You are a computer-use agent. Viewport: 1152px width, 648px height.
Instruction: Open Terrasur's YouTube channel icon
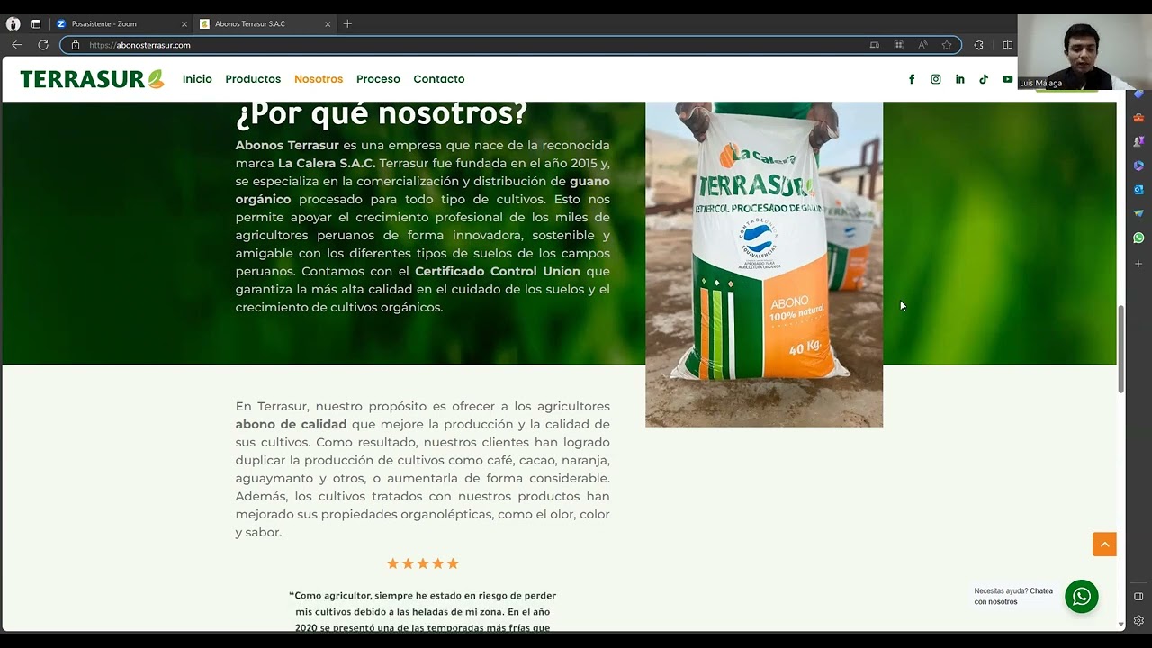(x=1007, y=79)
